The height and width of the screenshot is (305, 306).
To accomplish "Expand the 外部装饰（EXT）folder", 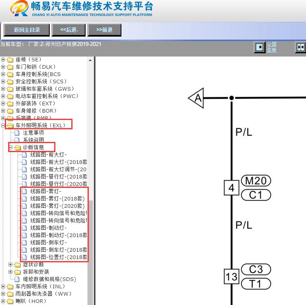I will point(3,104).
